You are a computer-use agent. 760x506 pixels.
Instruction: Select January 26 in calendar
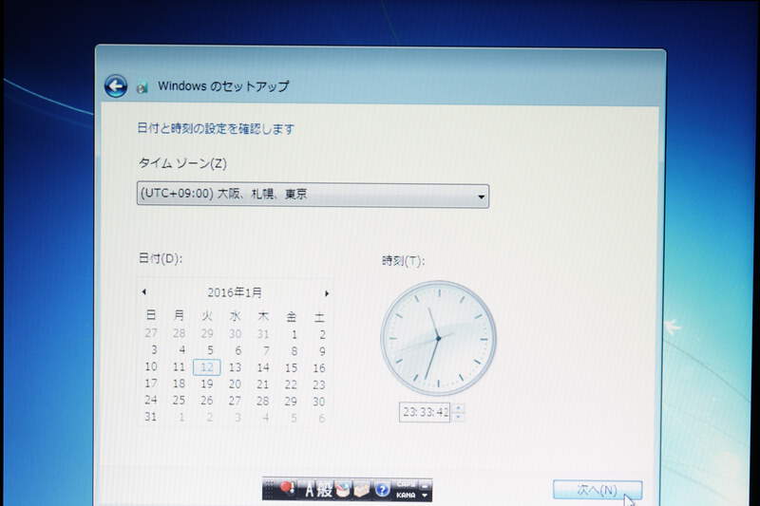[x=207, y=401]
